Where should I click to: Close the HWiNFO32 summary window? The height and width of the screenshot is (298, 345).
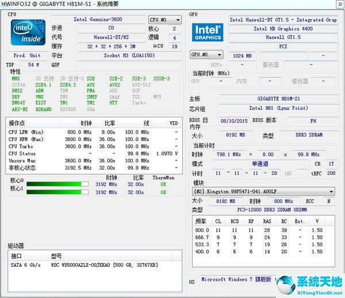[340, 4]
